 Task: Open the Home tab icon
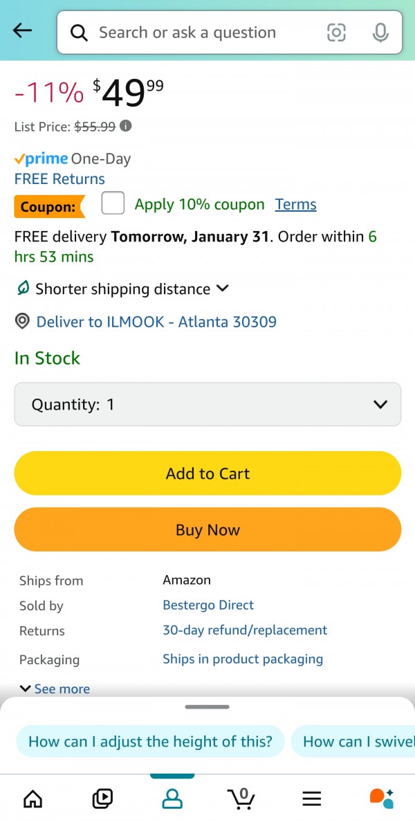coord(33,798)
